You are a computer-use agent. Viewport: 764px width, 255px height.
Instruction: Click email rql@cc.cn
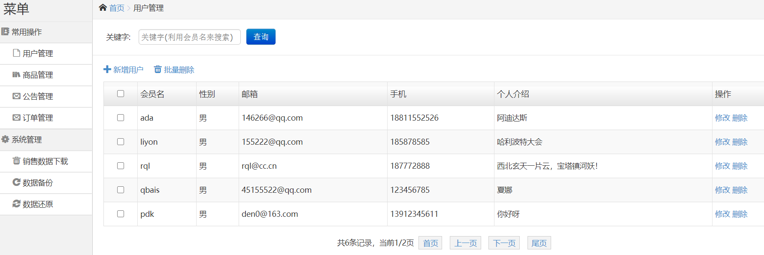click(x=259, y=166)
